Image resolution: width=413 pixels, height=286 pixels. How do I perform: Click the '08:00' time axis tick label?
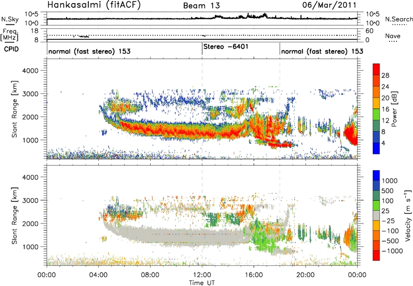click(150, 275)
